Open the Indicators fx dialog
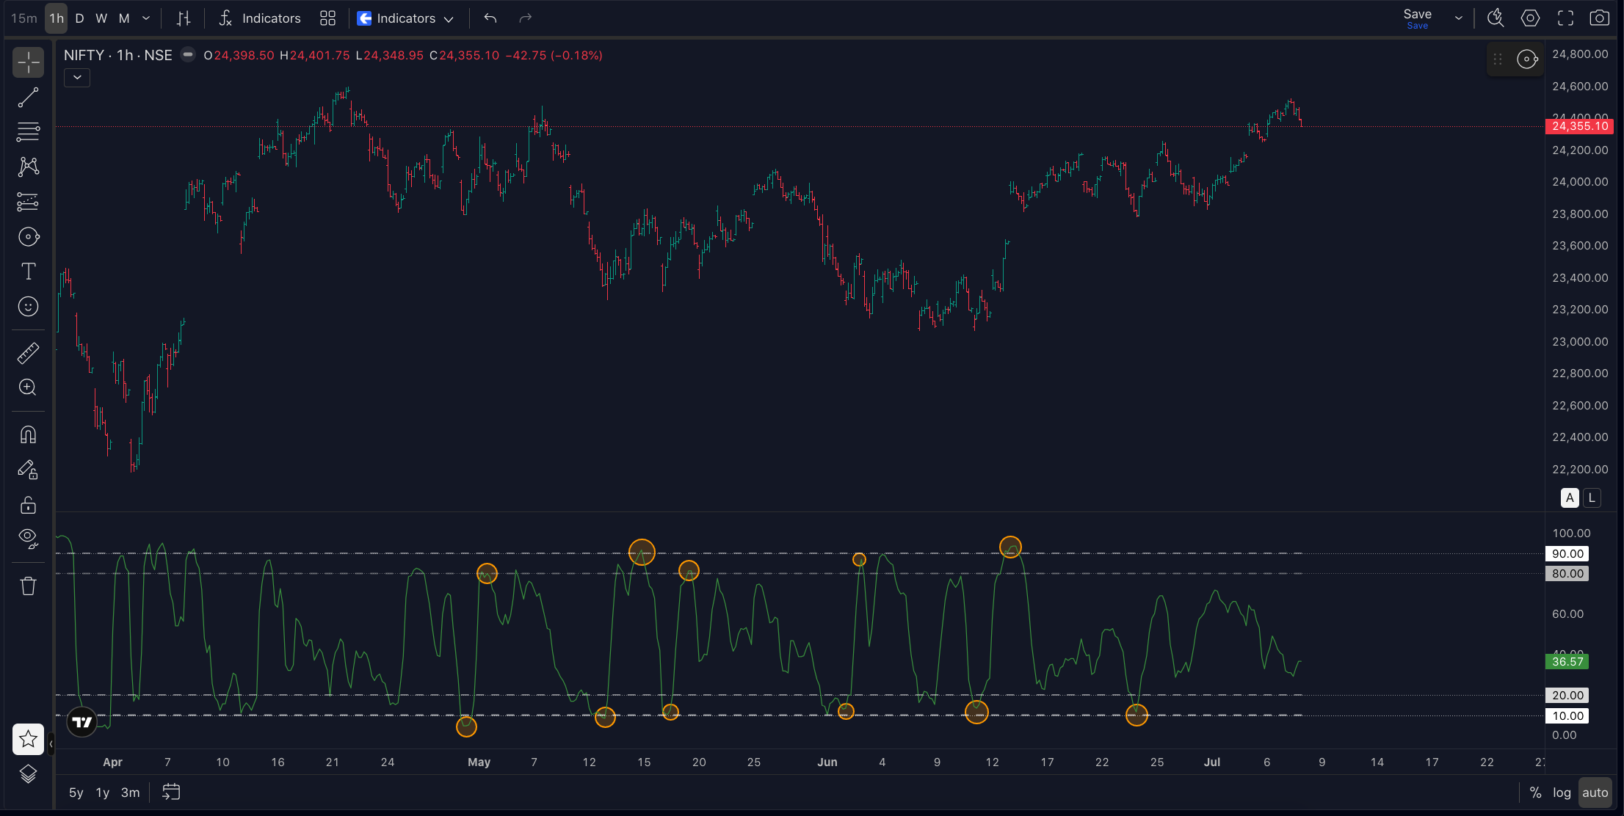This screenshot has width=1624, height=816. pyautogui.click(x=260, y=18)
